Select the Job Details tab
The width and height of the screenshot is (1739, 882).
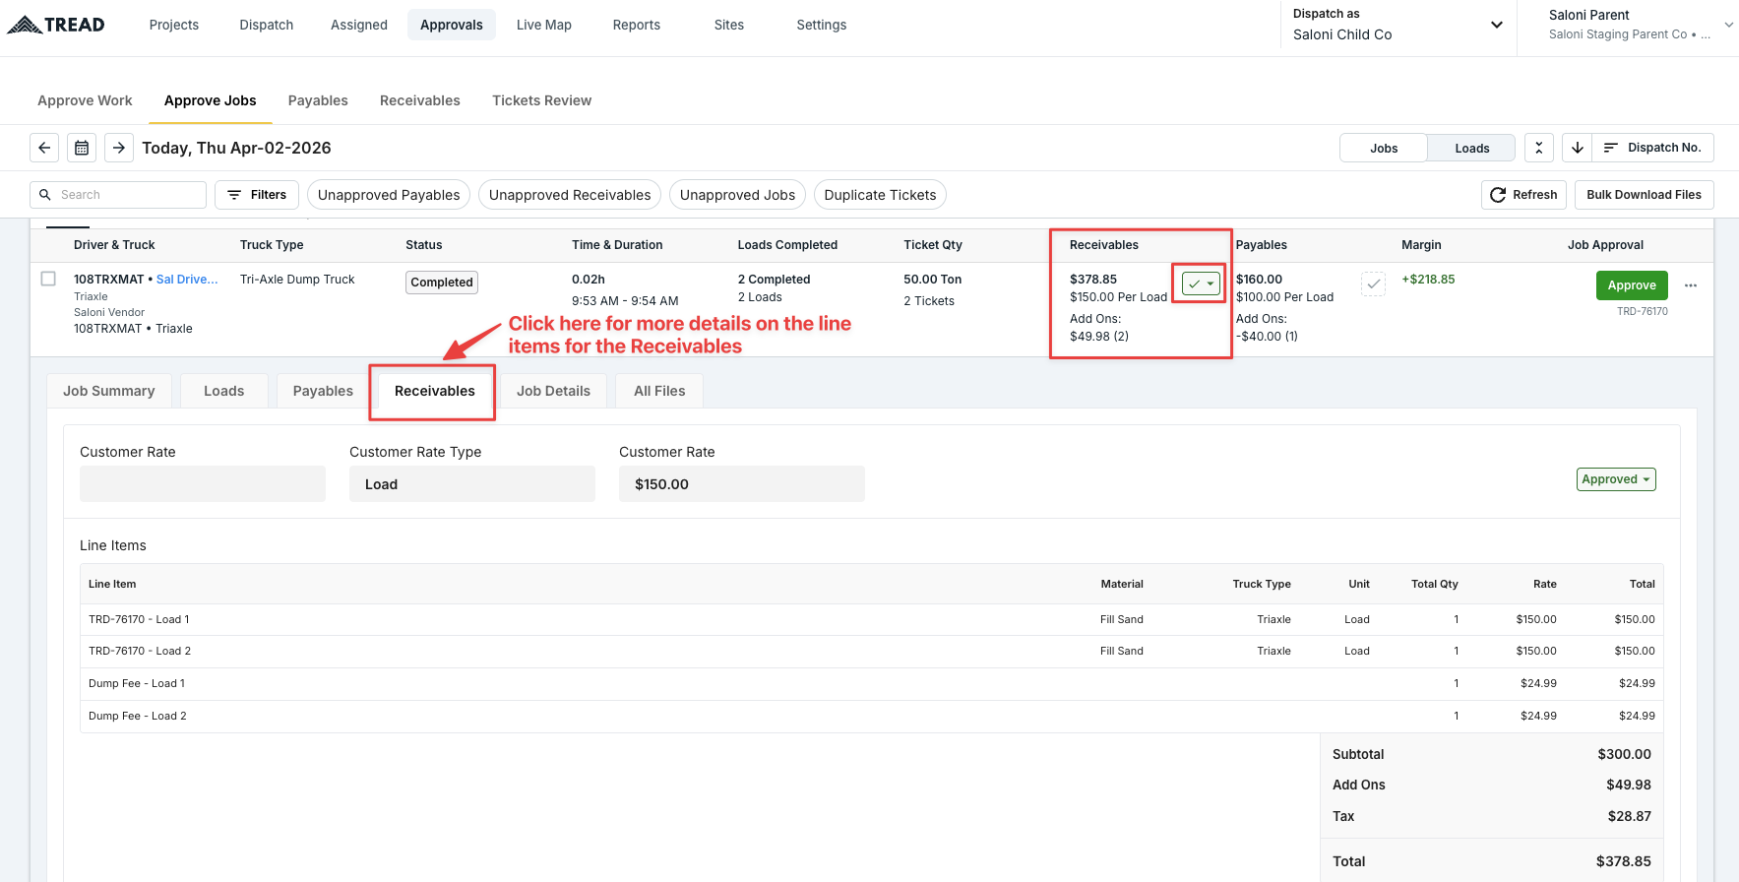(x=553, y=391)
